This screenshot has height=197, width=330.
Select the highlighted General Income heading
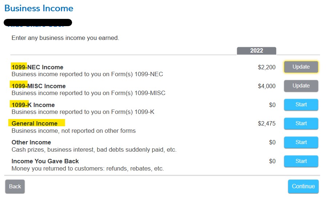(35, 123)
